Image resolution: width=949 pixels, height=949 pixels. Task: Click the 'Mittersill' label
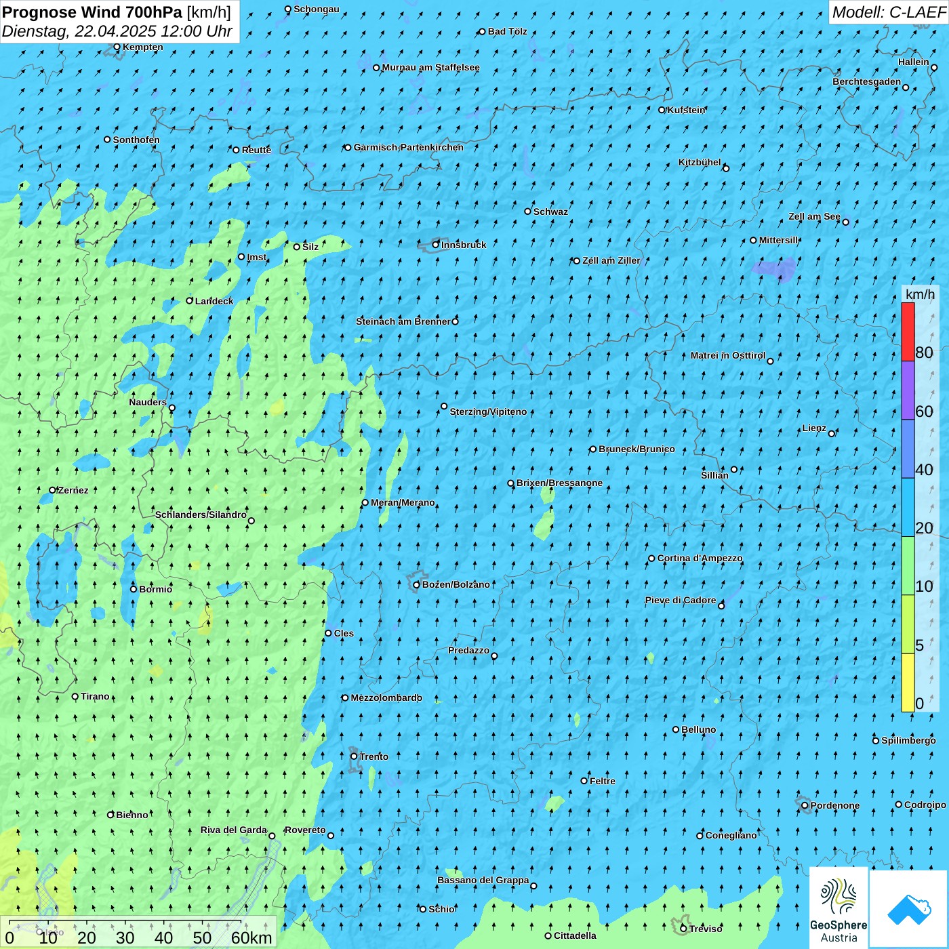pyautogui.click(x=779, y=240)
